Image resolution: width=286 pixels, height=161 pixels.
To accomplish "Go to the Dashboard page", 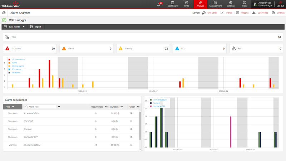I will click(172, 4).
